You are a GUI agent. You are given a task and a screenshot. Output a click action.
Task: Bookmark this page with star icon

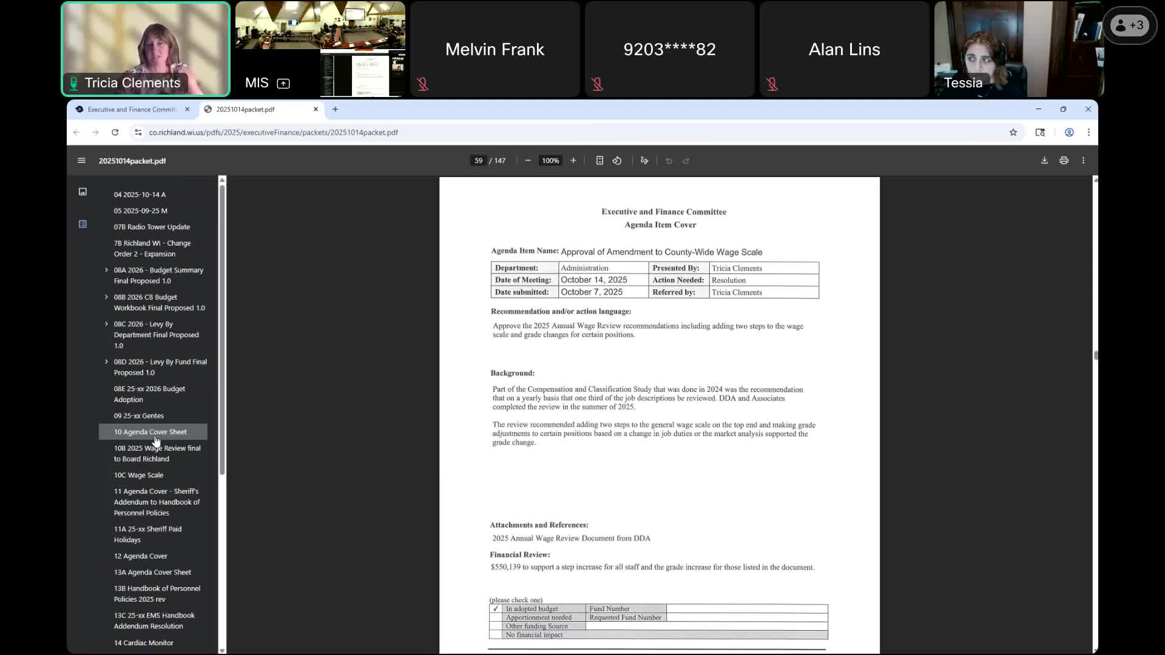point(1013,132)
